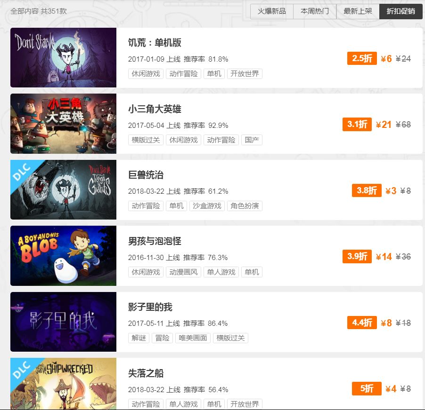Screen dimensions: 425x410
Task: Select the 最新上架 tab
Action: (358, 11)
